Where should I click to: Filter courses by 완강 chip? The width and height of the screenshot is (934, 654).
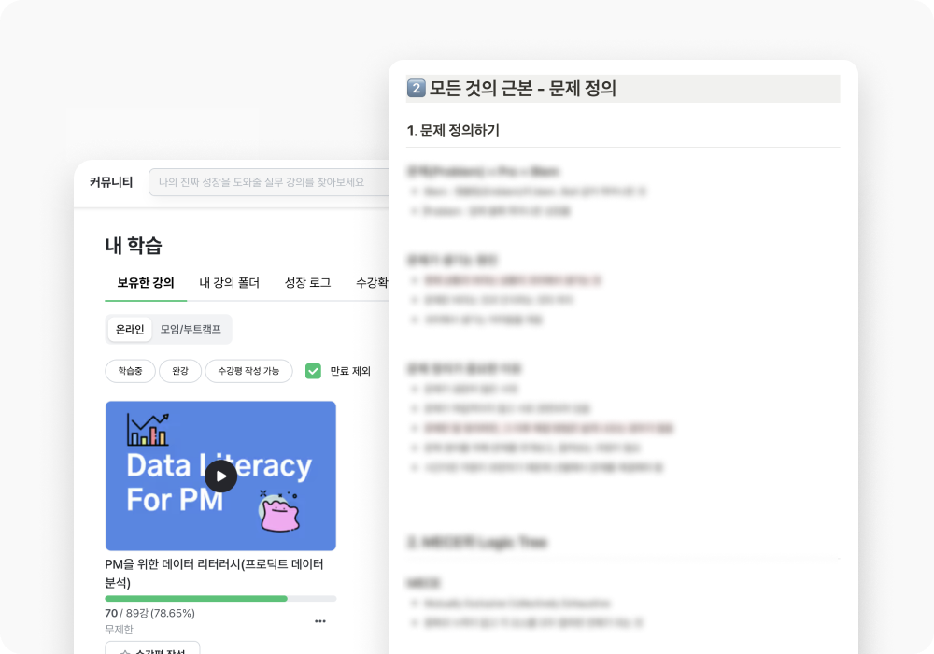[180, 371]
